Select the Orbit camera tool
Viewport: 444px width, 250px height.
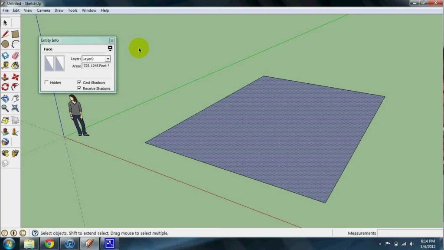pyautogui.click(x=5, y=98)
